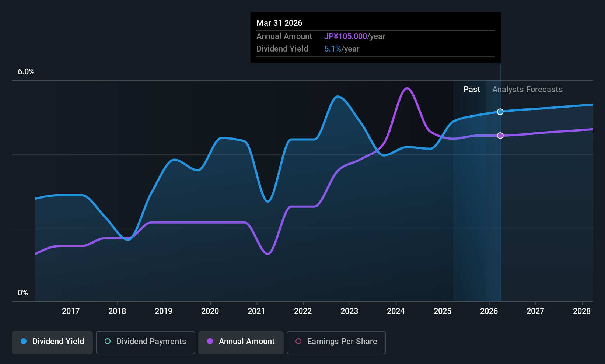Click the JP¥105.000 annual amount value
This screenshot has width=605, height=364.
pos(346,36)
